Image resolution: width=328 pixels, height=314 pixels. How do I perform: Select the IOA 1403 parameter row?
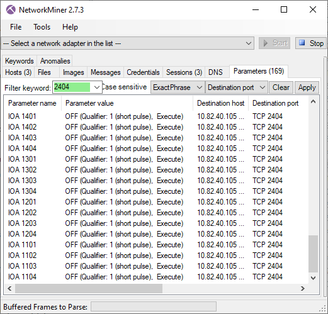click(156, 138)
